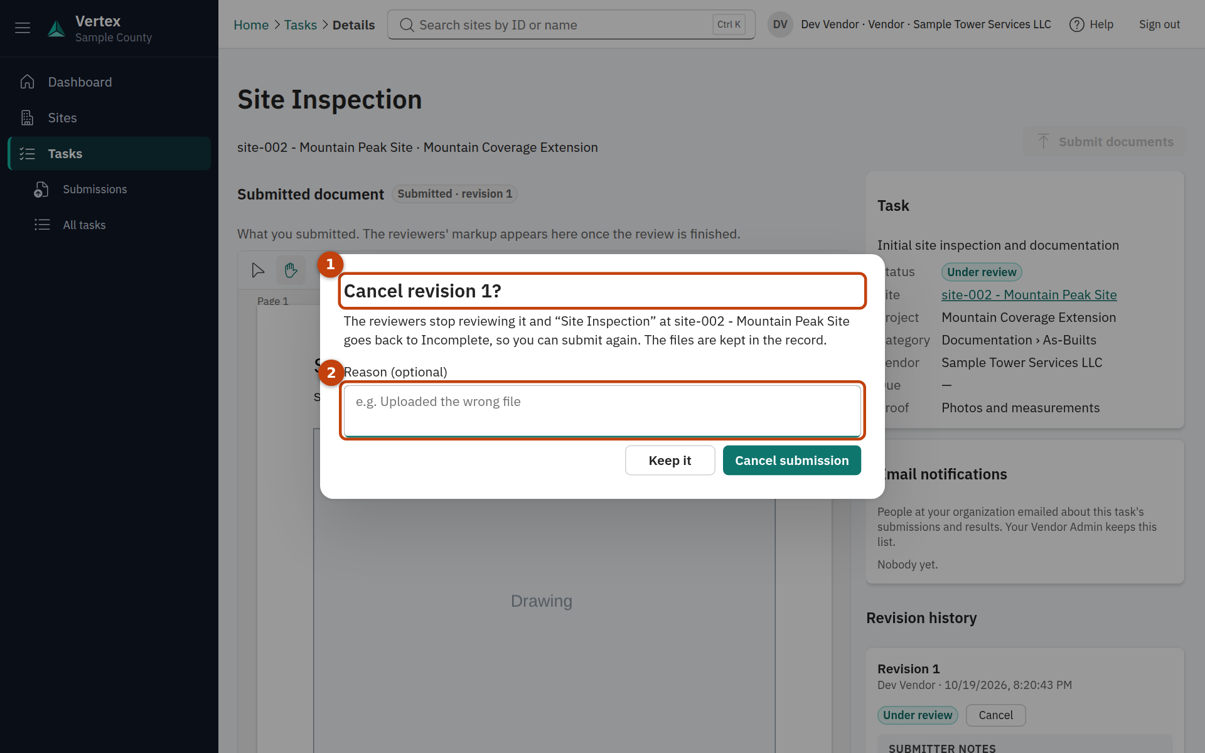Click 'Revision history' heading
The width and height of the screenshot is (1205, 753).
point(921,618)
